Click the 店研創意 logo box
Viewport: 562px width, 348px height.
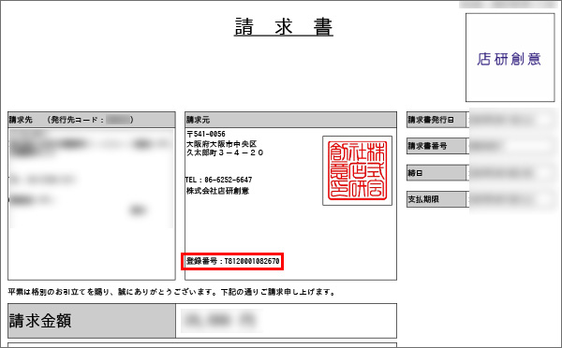pyautogui.click(x=510, y=58)
